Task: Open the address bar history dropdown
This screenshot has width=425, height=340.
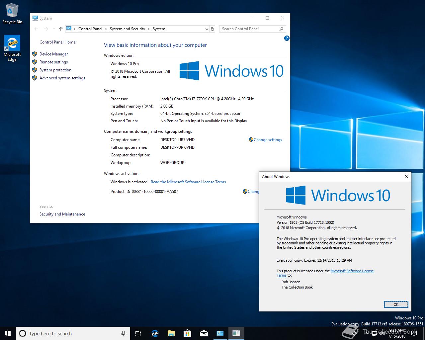Action: point(207,29)
